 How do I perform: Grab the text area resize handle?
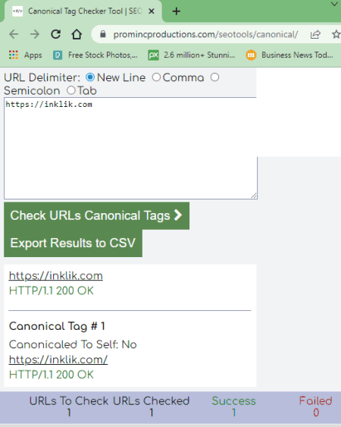tap(254, 196)
